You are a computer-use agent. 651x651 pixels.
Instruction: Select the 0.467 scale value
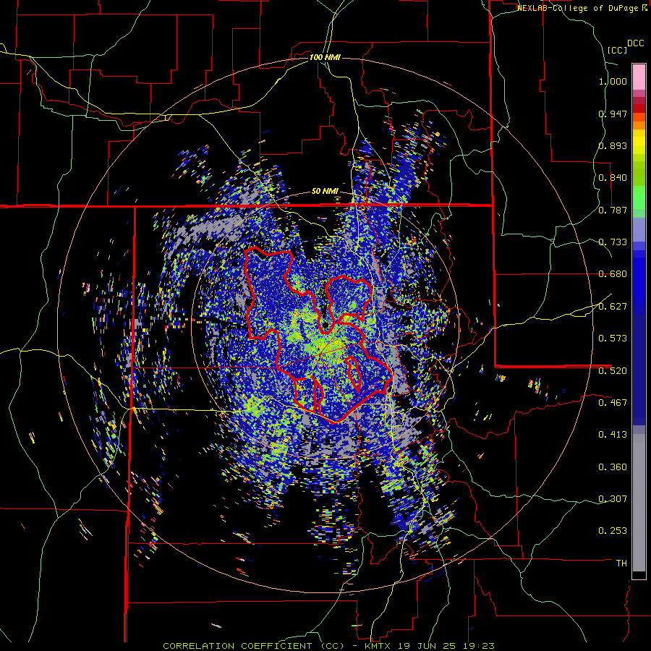[613, 403]
